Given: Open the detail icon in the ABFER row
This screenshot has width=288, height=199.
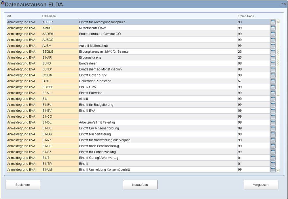Looking at the screenshot, I should 273,22.
